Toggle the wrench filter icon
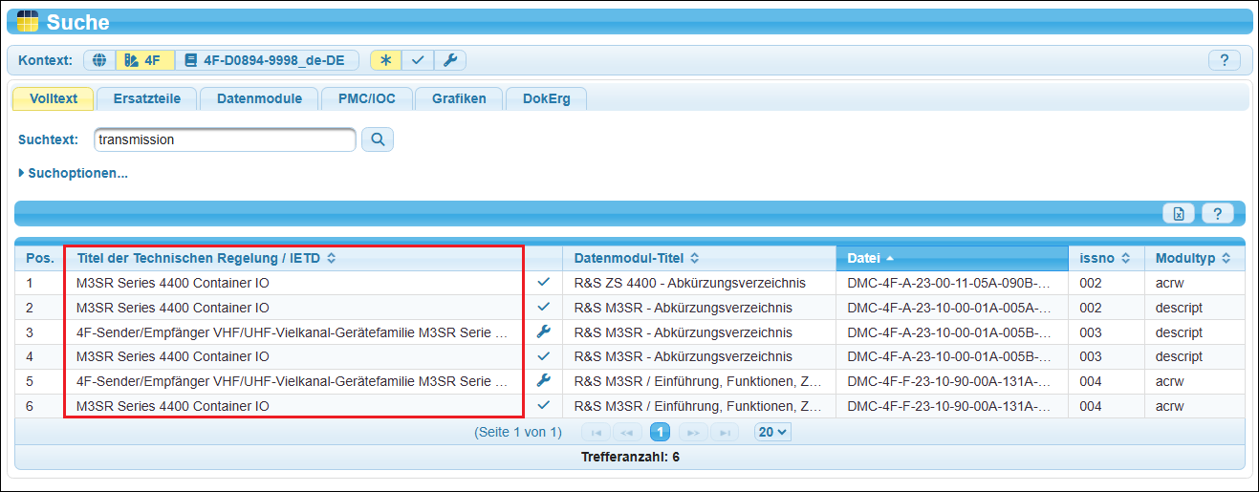The image size is (1259, 492). tap(450, 60)
